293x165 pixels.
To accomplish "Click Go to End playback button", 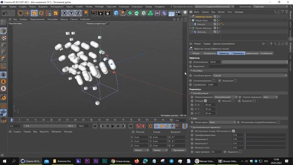I will click(x=130, y=126).
